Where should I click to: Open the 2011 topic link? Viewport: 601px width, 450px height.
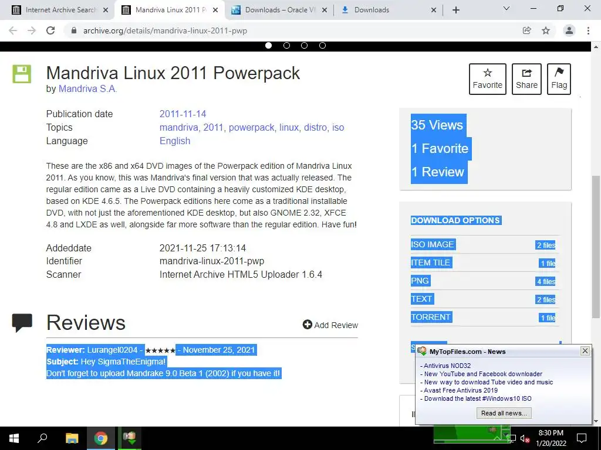click(213, 127)
